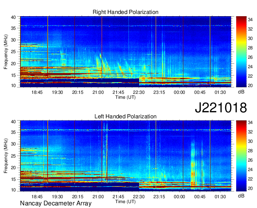Click '18:45' on the top plot time axis
The height and width of the screenshot is (208, 257).
coord(37,92)
